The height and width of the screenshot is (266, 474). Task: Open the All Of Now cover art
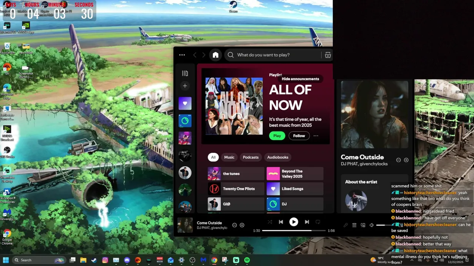pyautogui.click(x=234, y=106)
